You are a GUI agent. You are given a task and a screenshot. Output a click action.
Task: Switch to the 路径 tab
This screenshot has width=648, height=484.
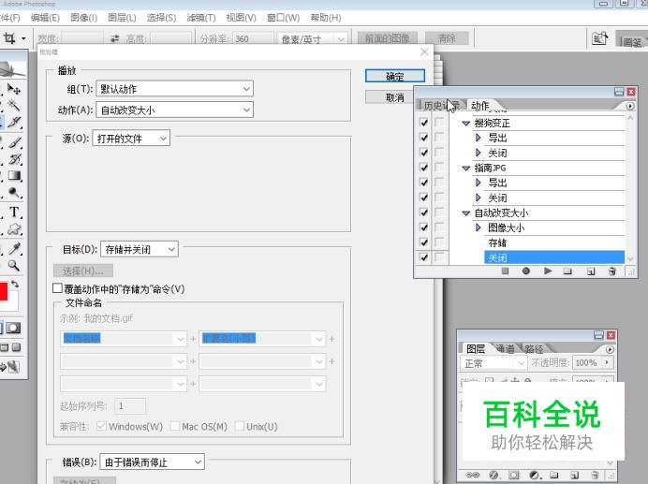tap(534, 349)
